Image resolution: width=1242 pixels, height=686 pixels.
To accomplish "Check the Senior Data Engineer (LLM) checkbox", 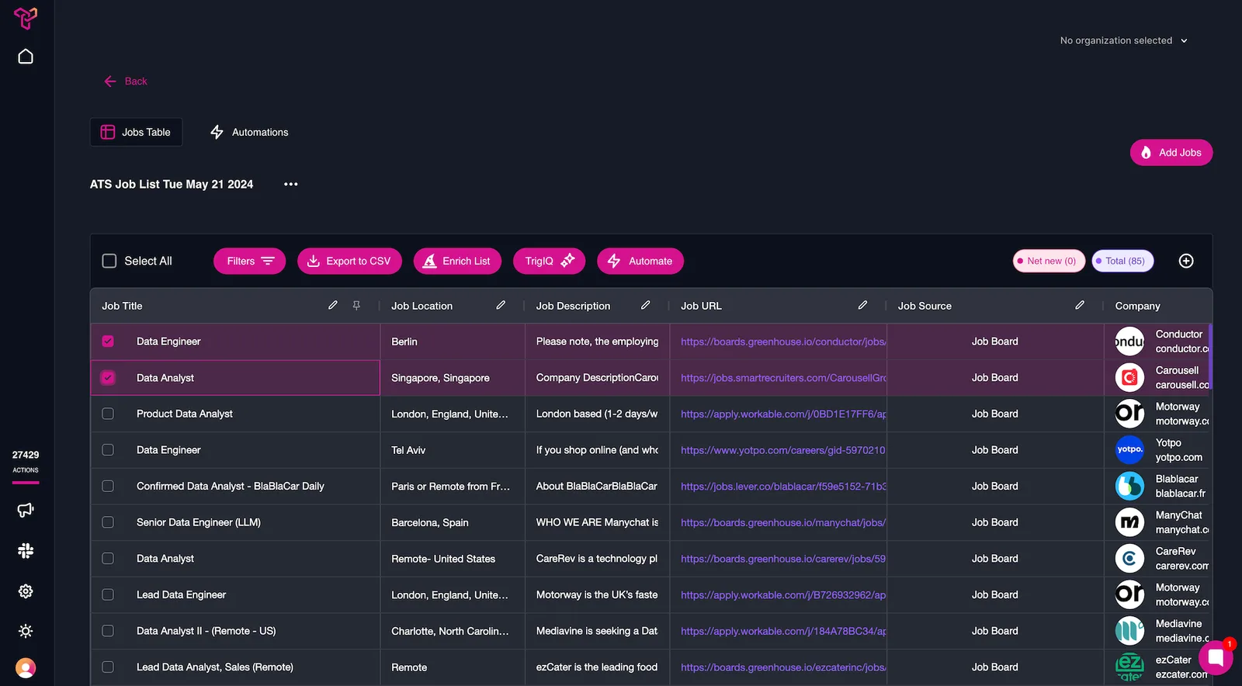I will click(108, 522).
